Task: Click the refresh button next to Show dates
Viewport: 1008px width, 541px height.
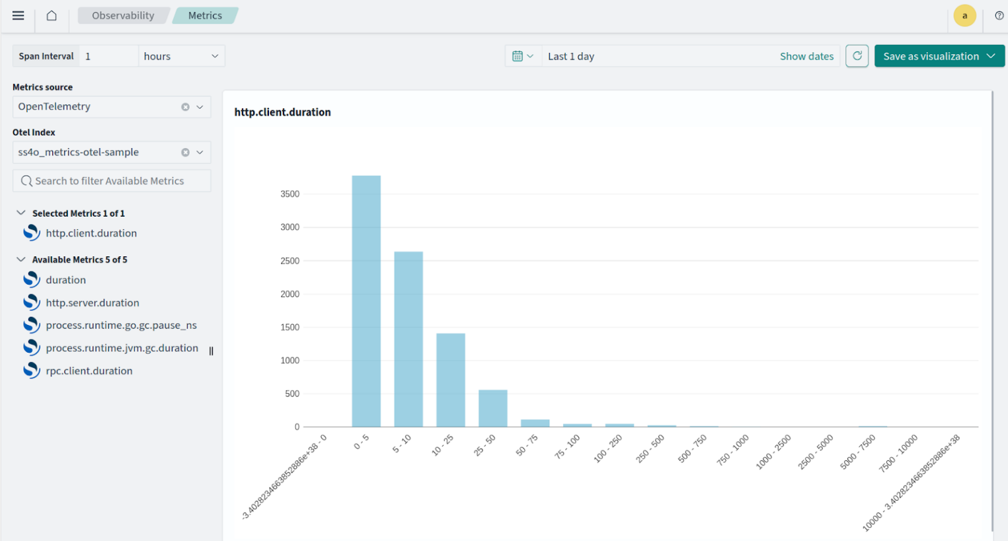Action: pos(857,56)
